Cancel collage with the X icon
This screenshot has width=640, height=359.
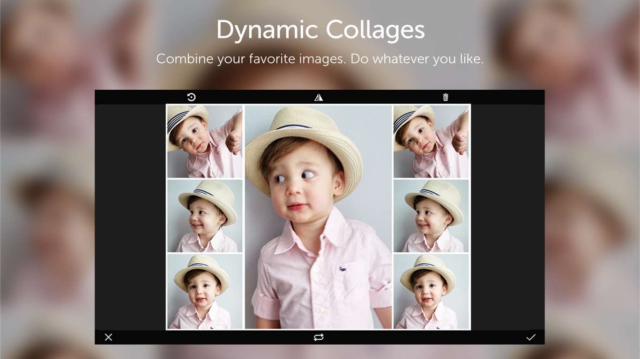coord(108,337)
